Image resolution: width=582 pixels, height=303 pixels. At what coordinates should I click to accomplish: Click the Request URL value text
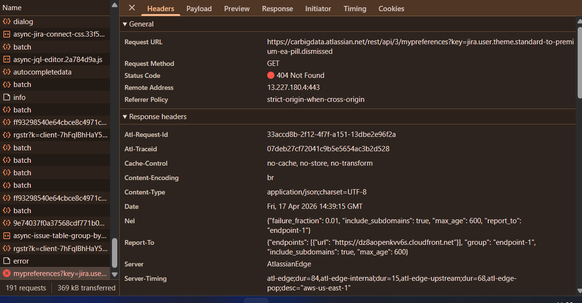coord(420,47)
